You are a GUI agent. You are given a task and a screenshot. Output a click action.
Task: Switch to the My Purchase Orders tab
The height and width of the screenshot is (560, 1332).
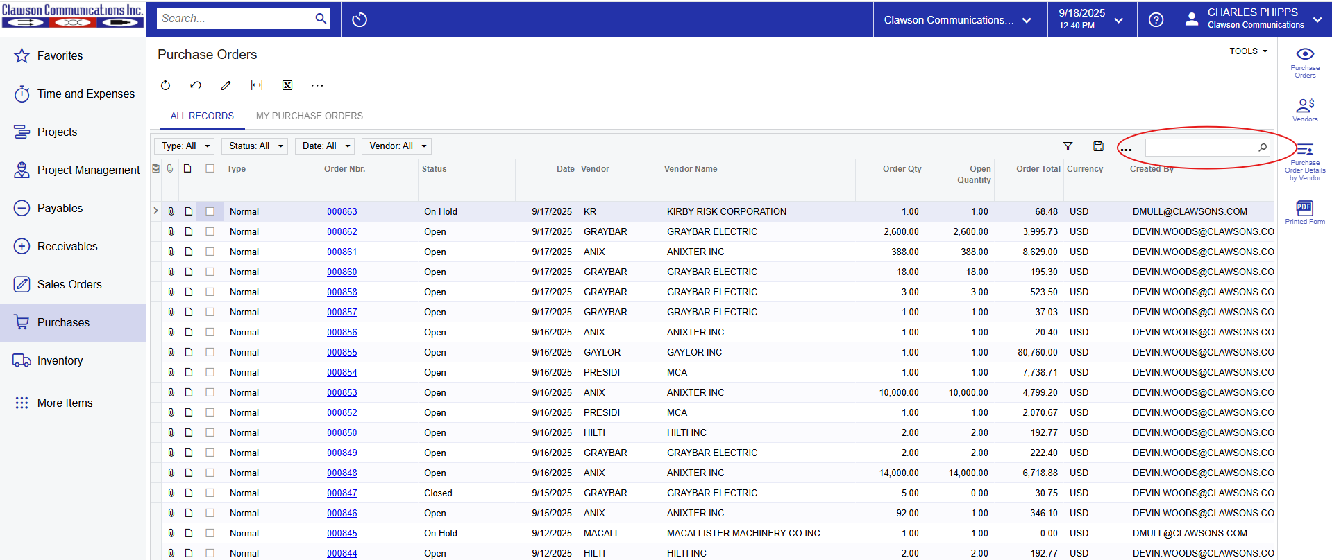[x=309, y=116]
